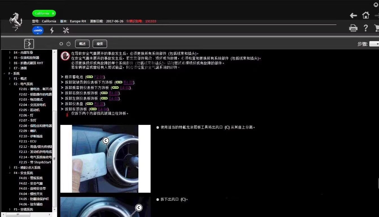
Task: Collapse the F2 - 电气系统 node
Action: click(10, 84)
